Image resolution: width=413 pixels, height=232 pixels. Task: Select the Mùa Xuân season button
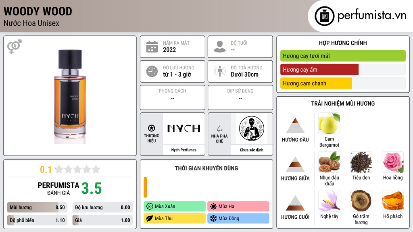coord(175,207)
